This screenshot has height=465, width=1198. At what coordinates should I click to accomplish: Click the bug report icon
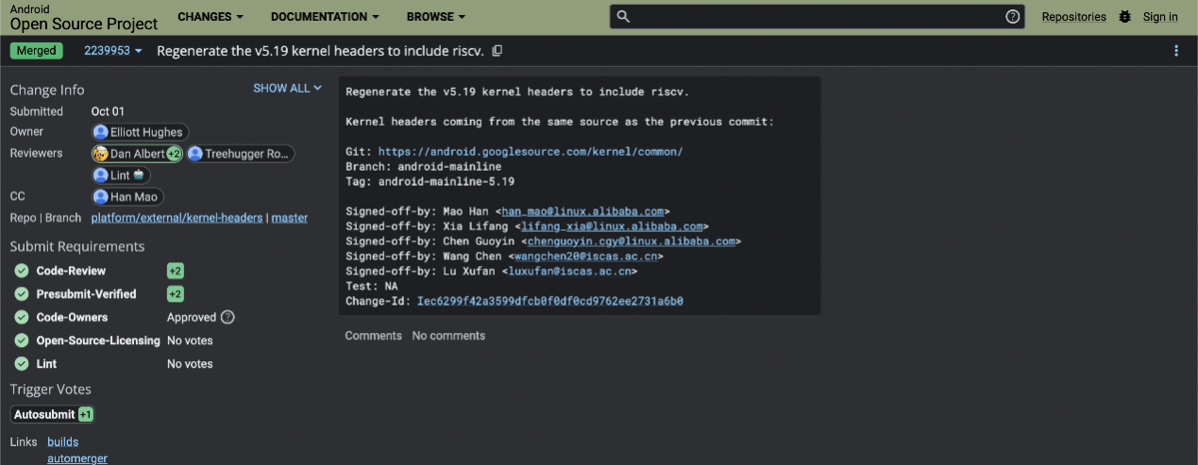[1124, 16]
